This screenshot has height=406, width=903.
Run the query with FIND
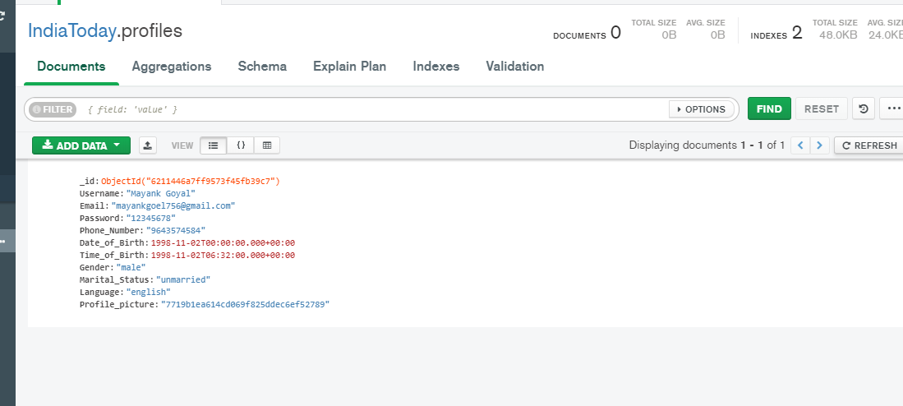tap(769, 108)
